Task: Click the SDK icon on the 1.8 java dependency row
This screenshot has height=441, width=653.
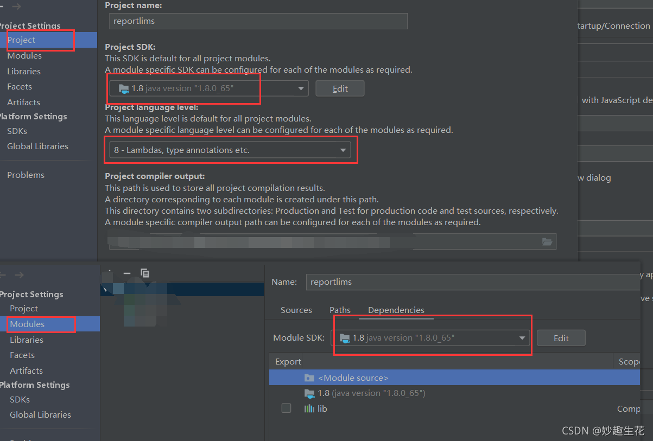Action: point(309,393)
